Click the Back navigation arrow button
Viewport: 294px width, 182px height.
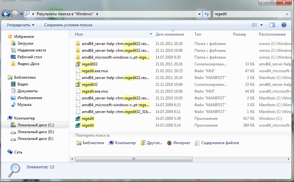6,14
